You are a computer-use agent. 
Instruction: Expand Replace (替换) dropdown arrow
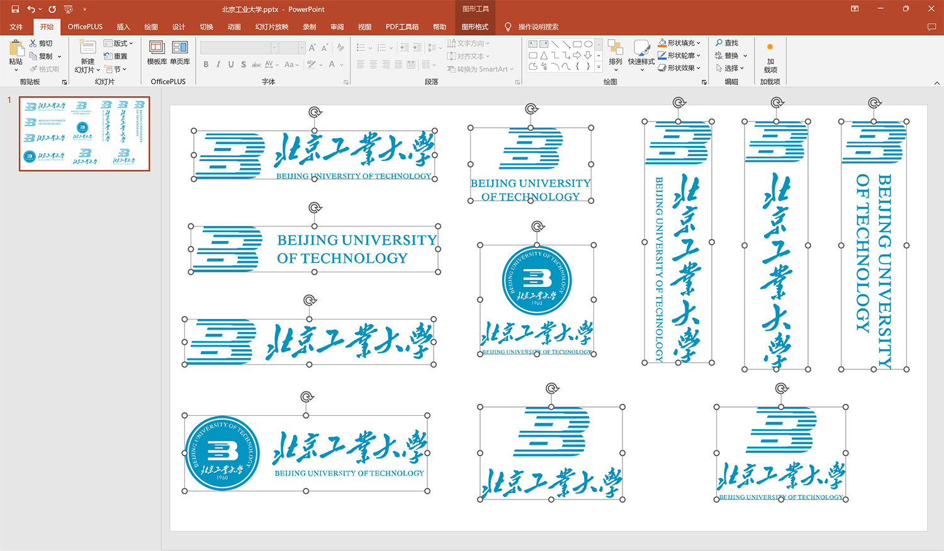pyautogui.click(x=745, y=55)
